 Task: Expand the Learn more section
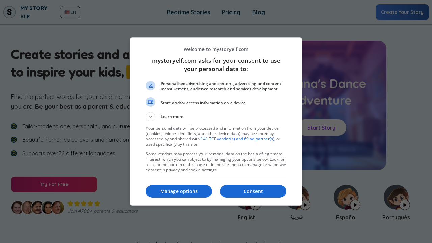[151, 117]
